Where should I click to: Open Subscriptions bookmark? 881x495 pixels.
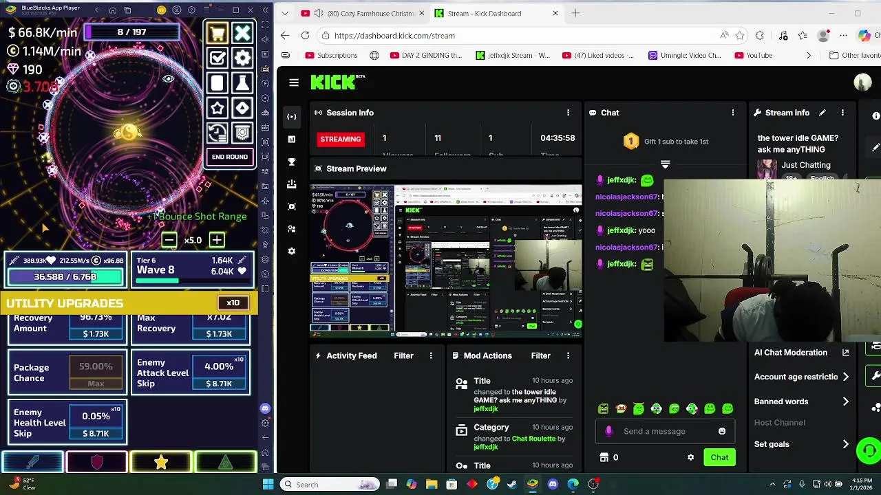pos(331,55)
